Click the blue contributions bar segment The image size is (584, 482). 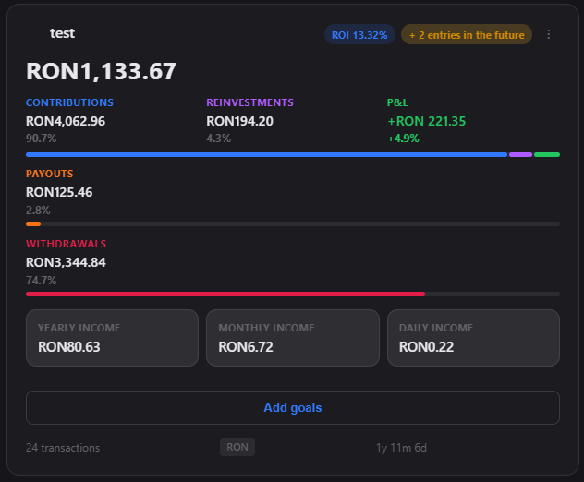pos(267,155)
